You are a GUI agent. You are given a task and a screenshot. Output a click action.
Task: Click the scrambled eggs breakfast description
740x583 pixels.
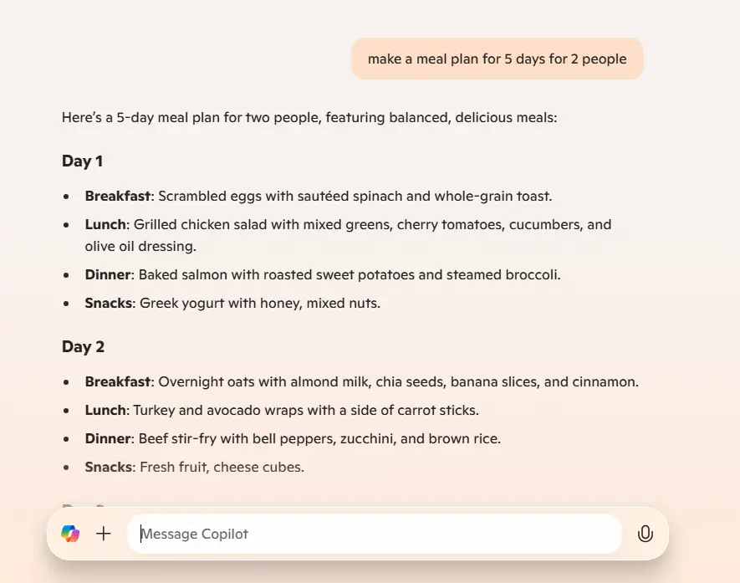pyautogui.click(x=355, y=197)
